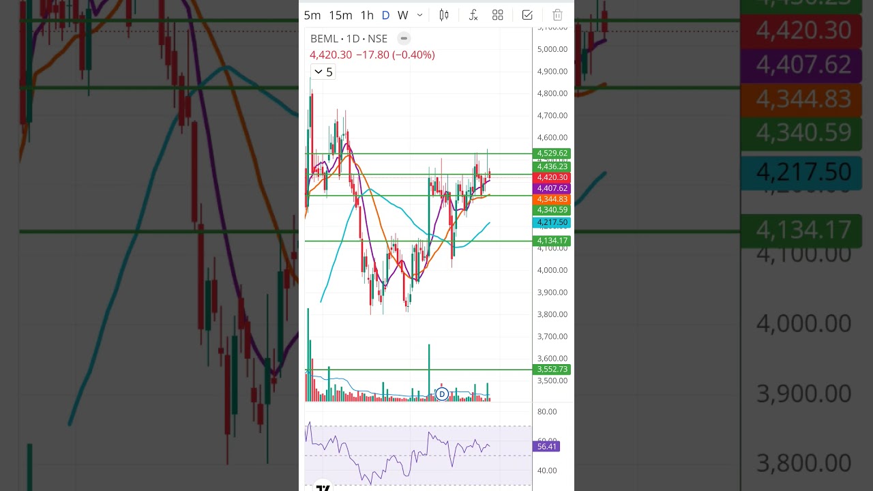Click the 40.00 RSI scale label
Screen dimensions: 873x491
(x=547, y=471)
